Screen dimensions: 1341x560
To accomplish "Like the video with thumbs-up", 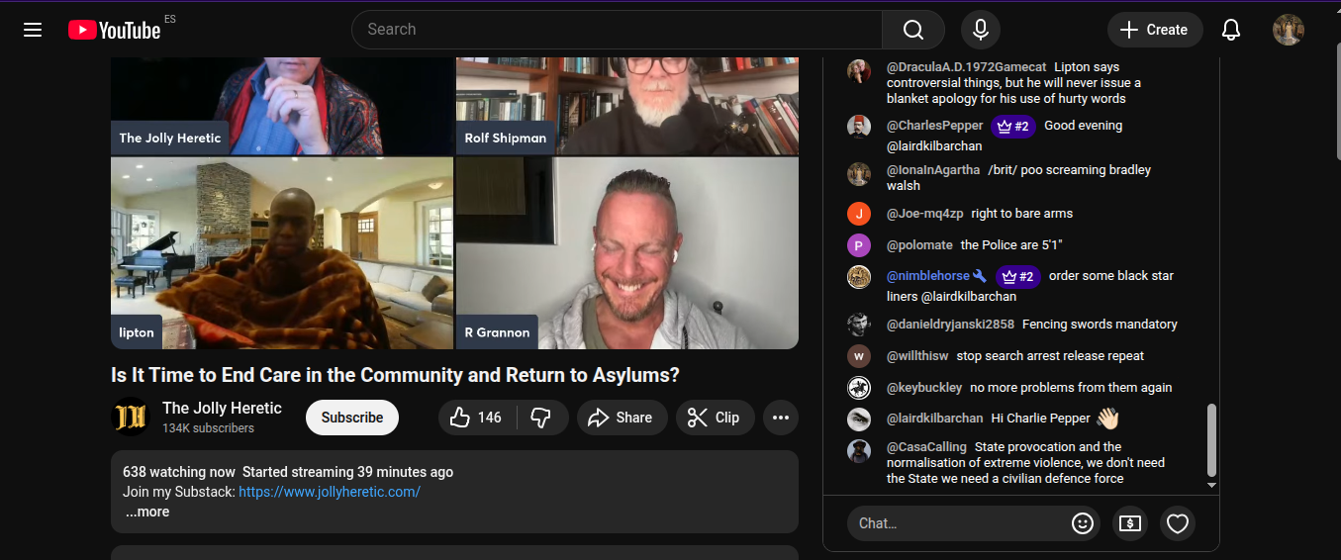I will [x=475, y=418].
